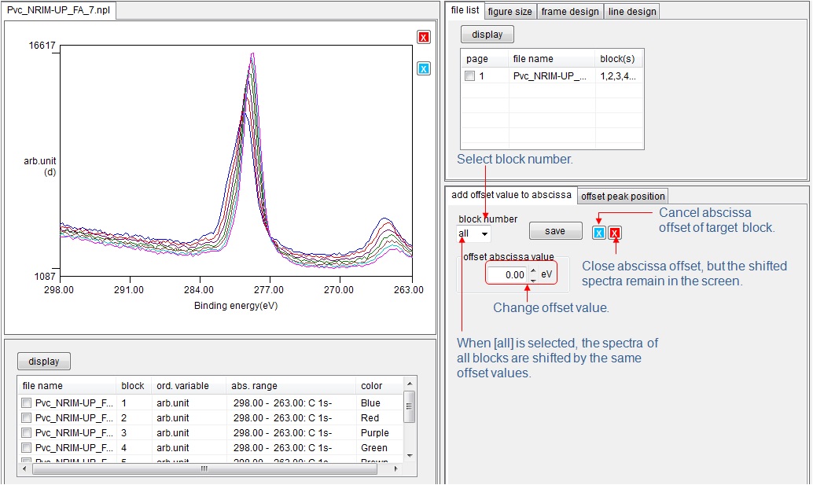This screenshot has width=813, height=485.
Task: Click the abs. range column header
Action: click(290, 386)
